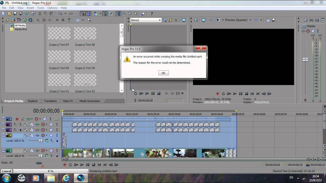Click the playback Rate scrub slider
Viewport: 326px width, 183px height.
[x=39, y=163]
